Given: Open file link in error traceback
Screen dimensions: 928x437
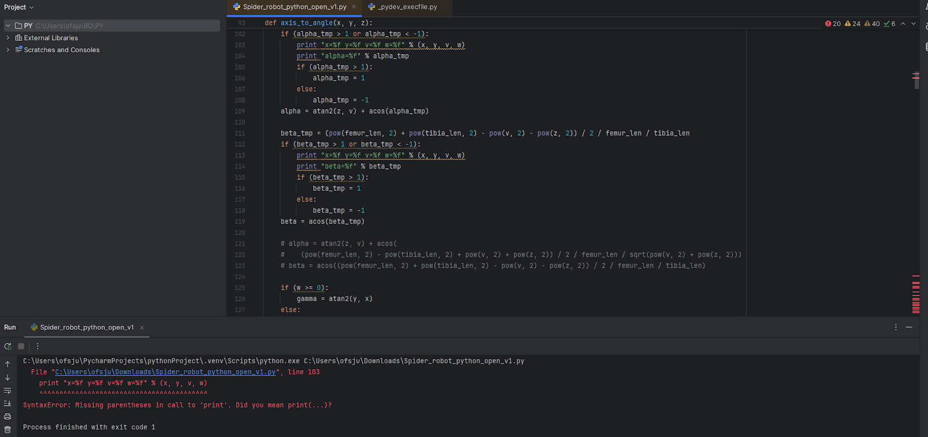Looking at the screenshot, I should 165,372.
